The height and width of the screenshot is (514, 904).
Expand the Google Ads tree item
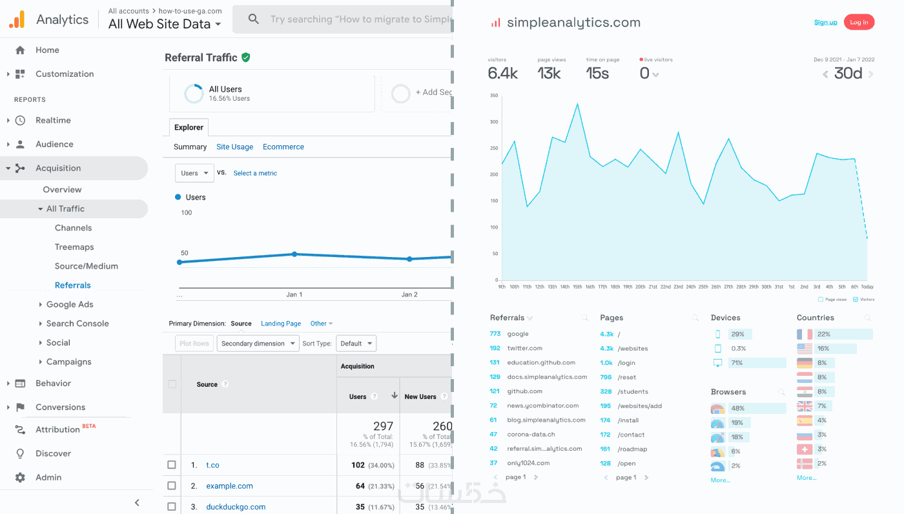41,304
